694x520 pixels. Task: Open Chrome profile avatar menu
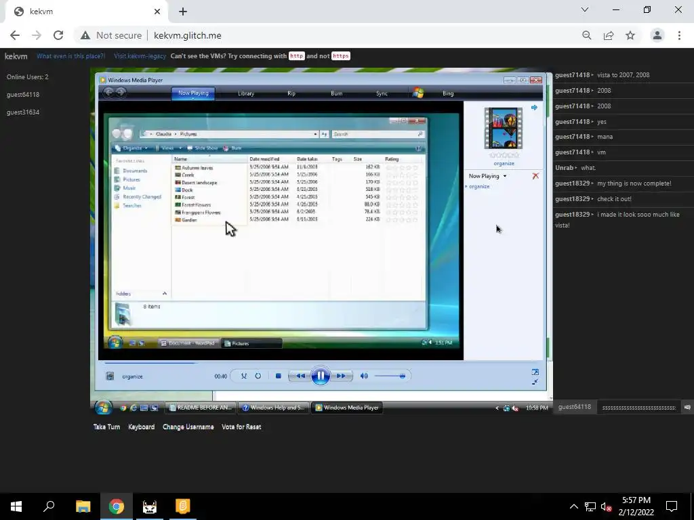(x=657, y=35)
